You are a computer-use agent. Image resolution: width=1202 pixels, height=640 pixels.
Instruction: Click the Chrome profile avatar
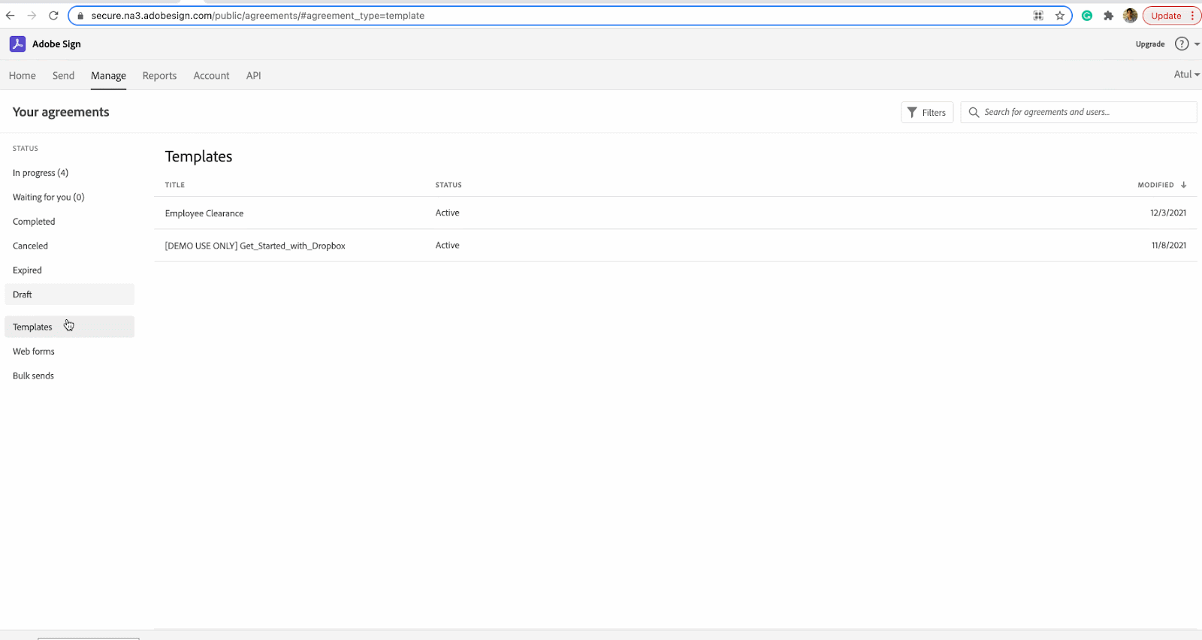click(x=1130, y=16)
